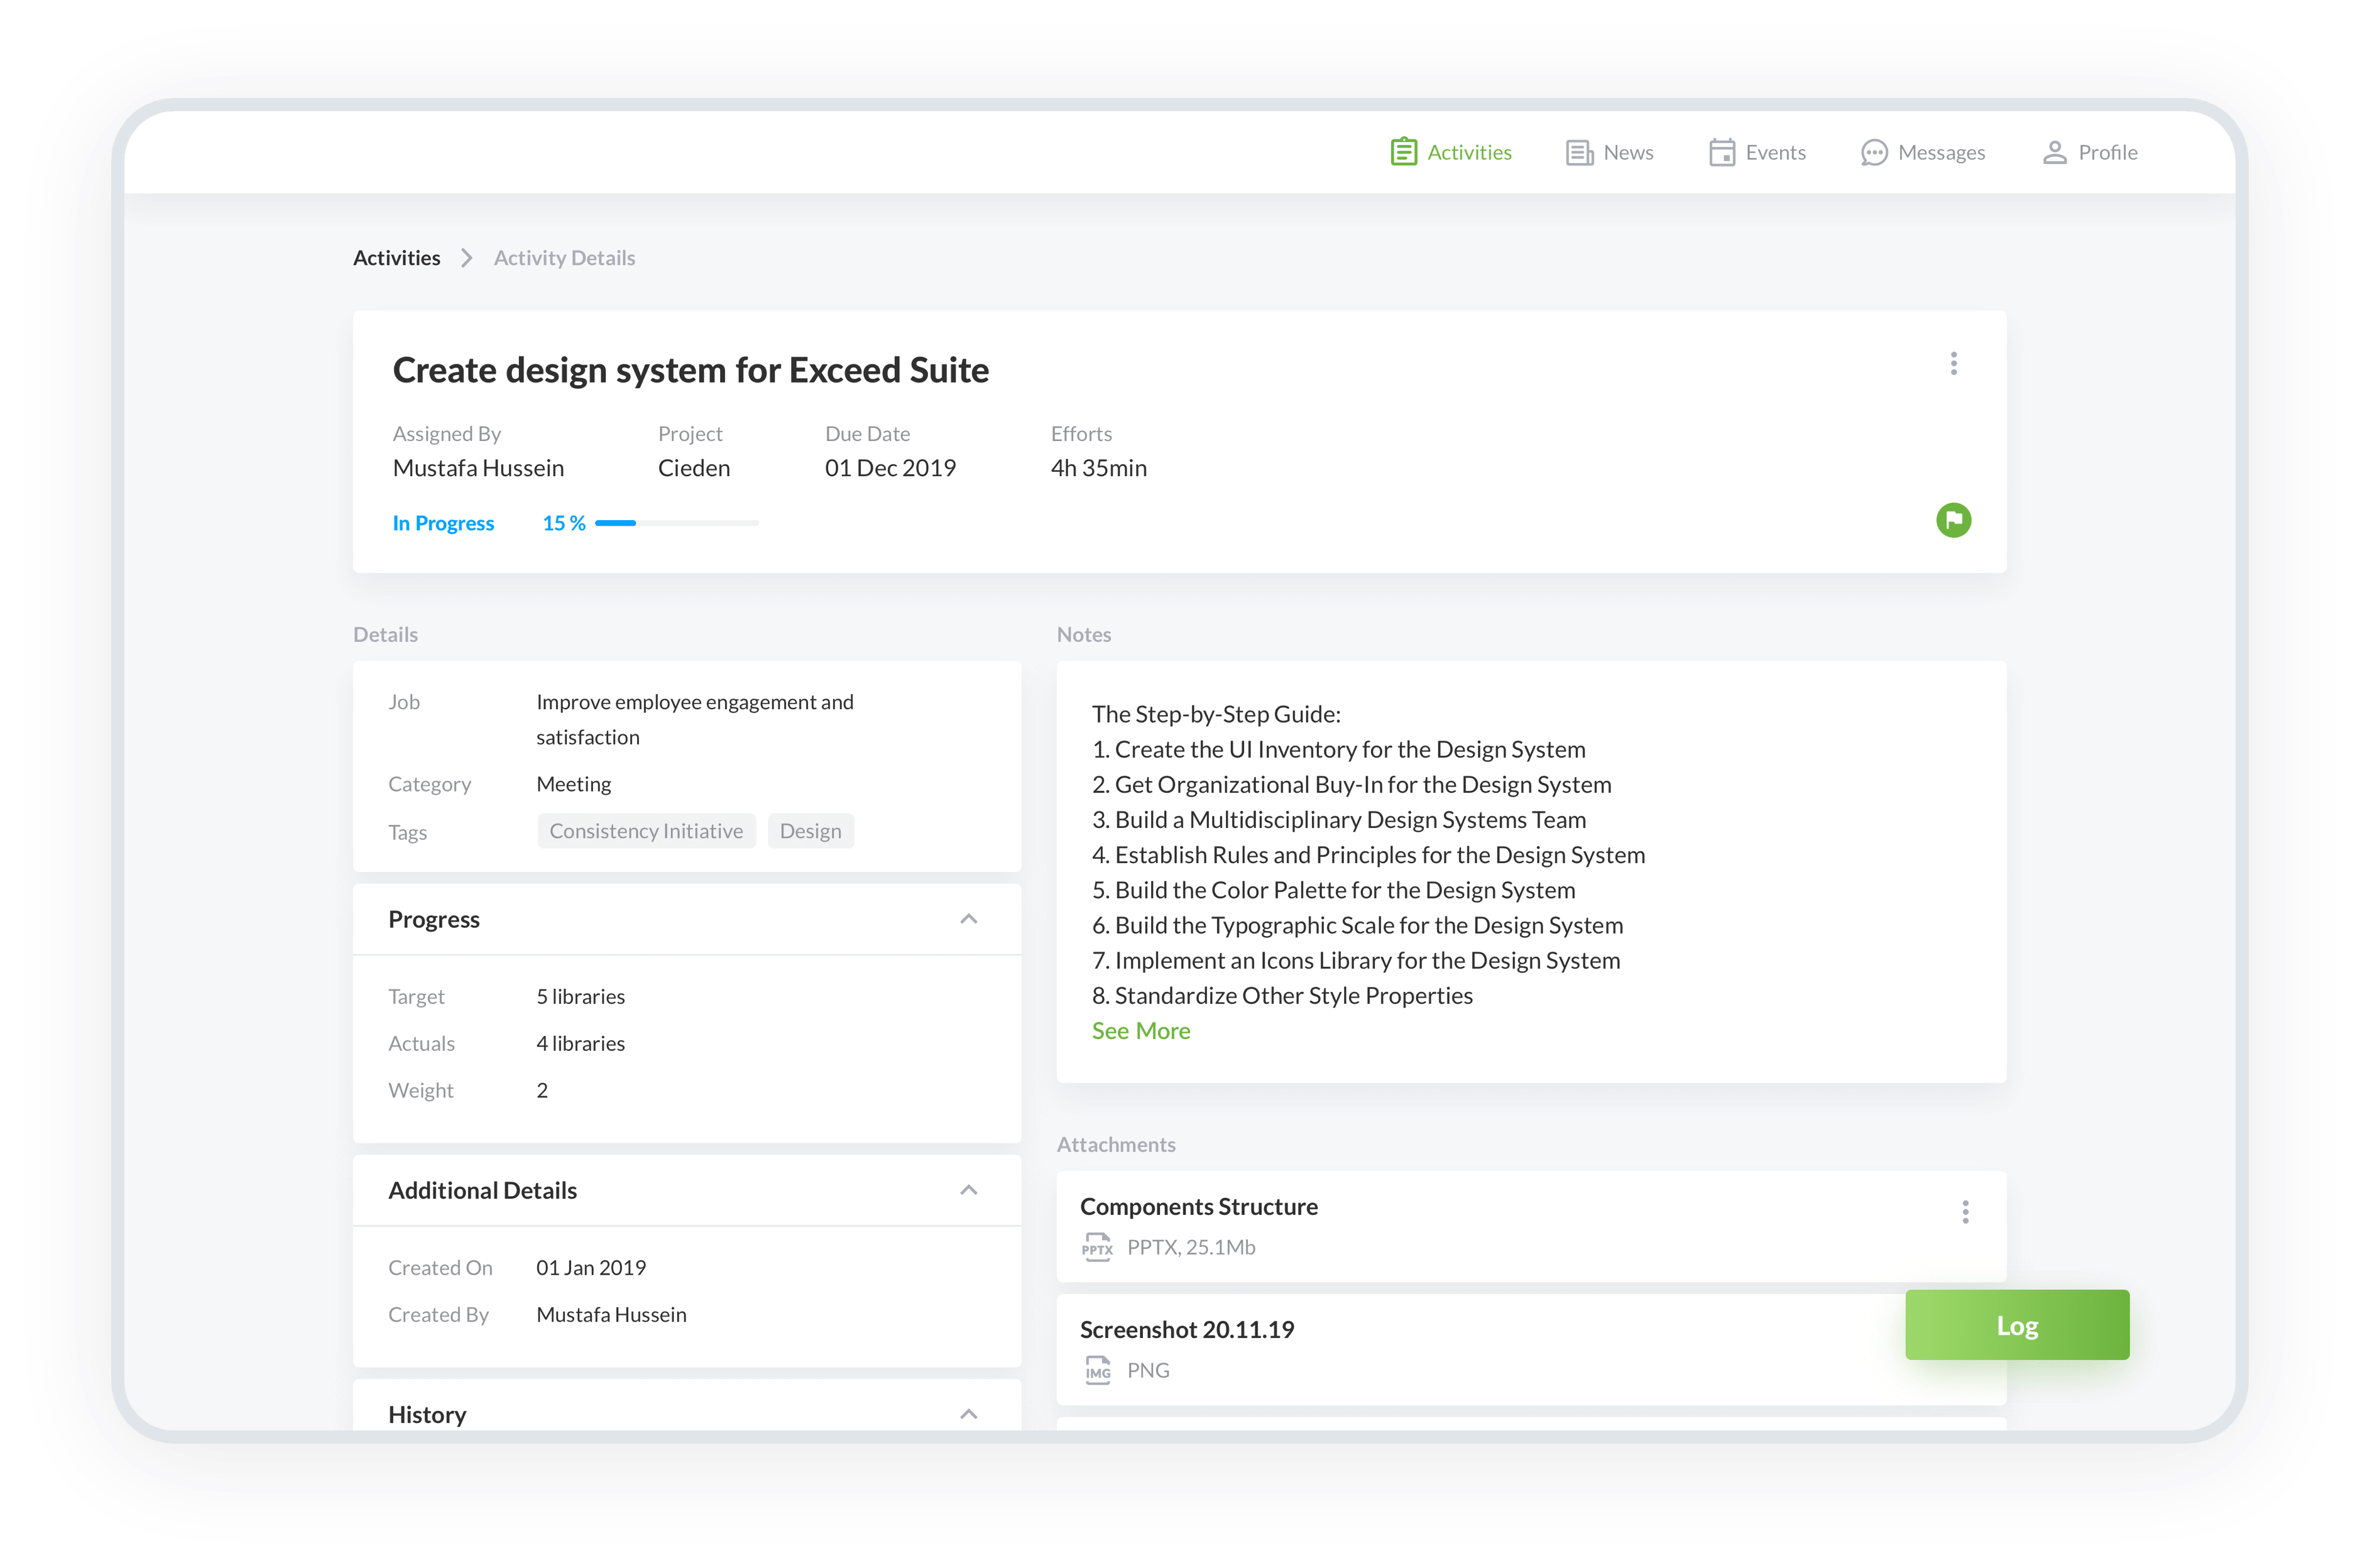This screenshot has width=2360, height=1568.
Task: Go to the Messages tab
Action: click(1923, 152)
